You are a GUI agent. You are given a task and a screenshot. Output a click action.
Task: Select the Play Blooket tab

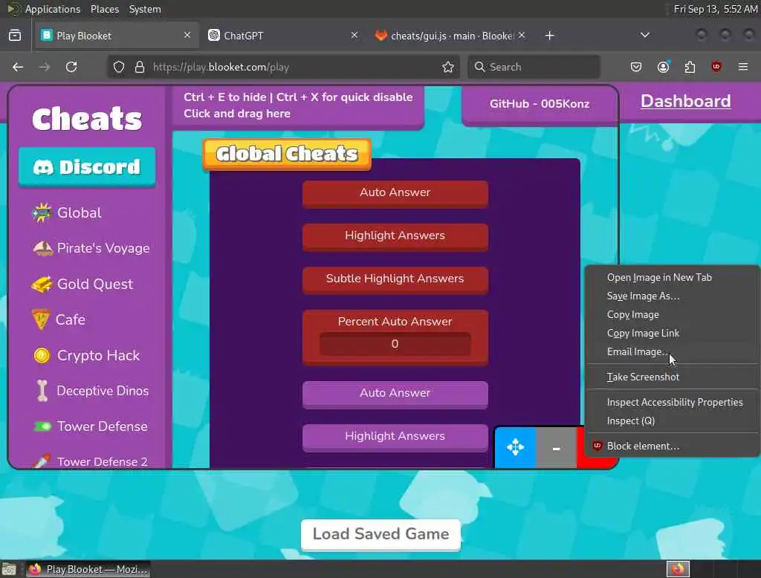[x=117, y=36]
